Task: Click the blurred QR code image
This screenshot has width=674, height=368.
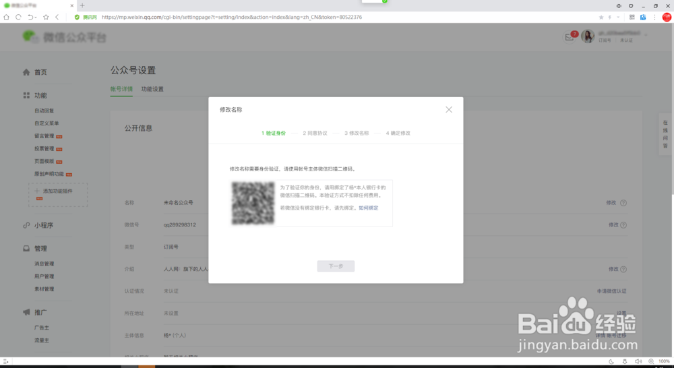Action: click(x=253, y=203)
